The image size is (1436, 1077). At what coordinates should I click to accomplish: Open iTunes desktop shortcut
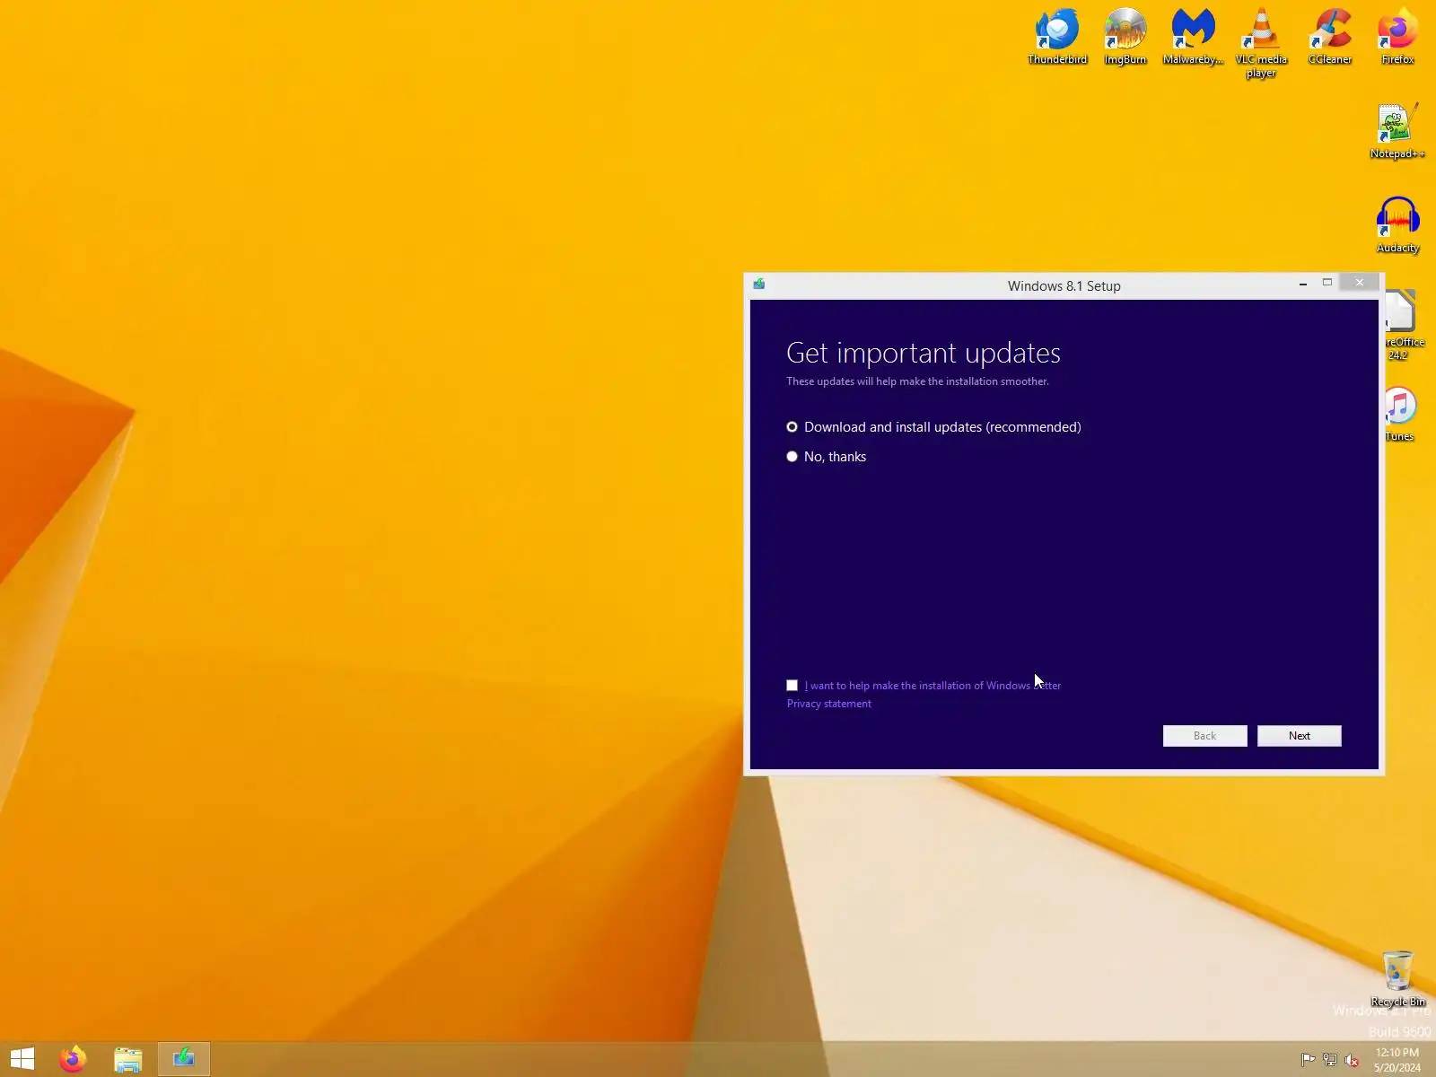1400,414
